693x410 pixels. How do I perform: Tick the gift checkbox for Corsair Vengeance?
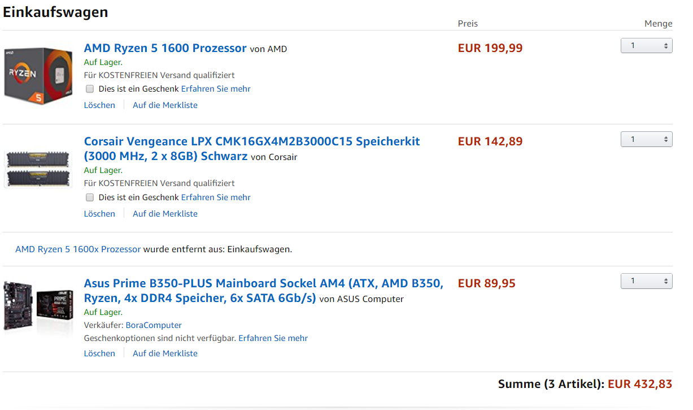coord(90,197)
